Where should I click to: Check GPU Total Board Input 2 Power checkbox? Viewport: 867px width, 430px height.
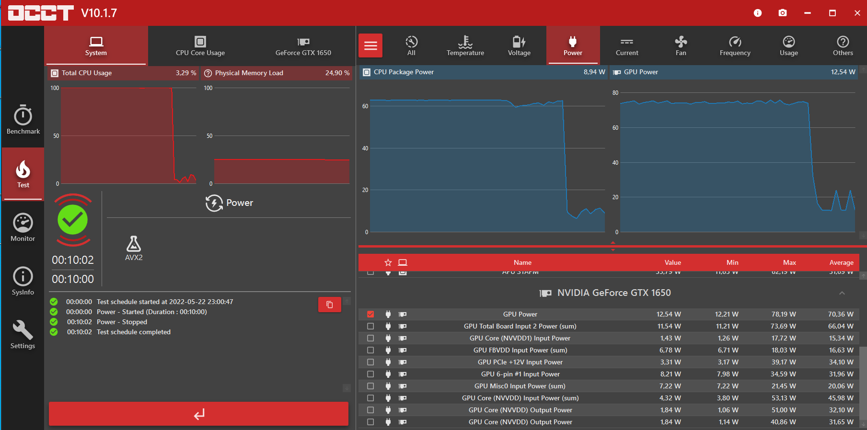pyautogui.click(x=370, y=326)
